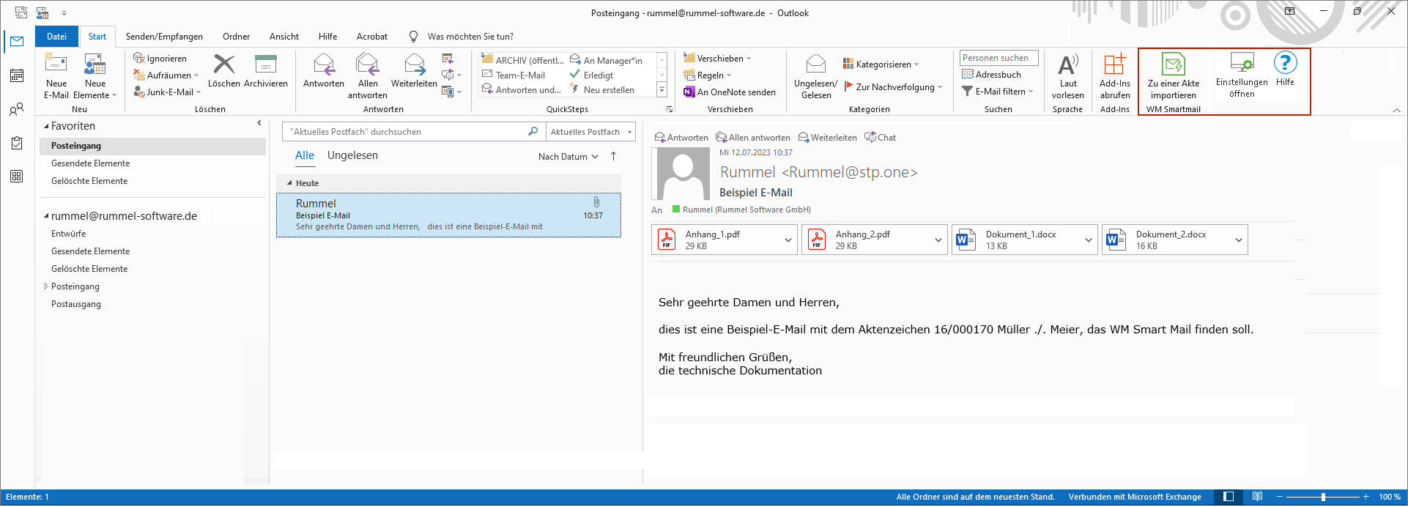Open the Hilfe ribbon tab

[328, 37]
